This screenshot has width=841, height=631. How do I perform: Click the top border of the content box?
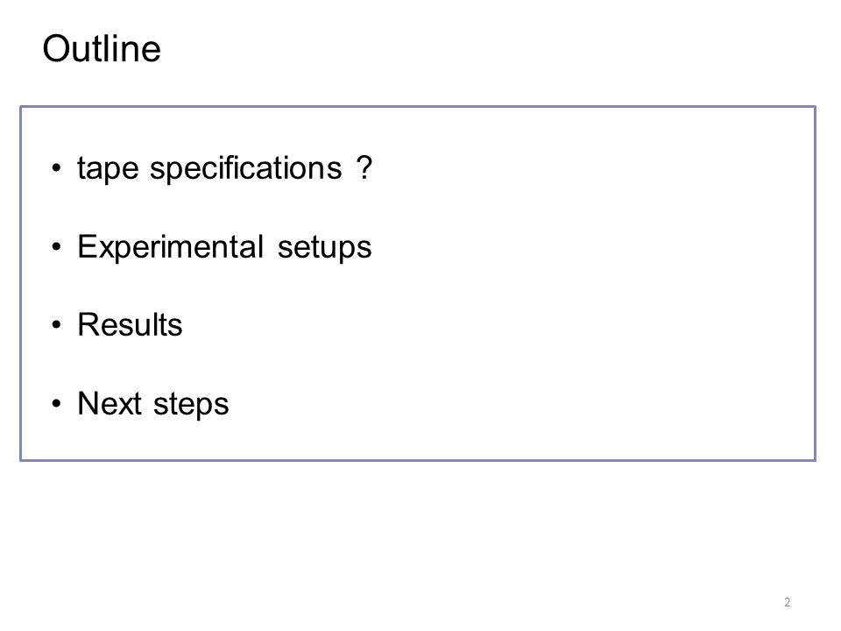[x=418, y=107]
